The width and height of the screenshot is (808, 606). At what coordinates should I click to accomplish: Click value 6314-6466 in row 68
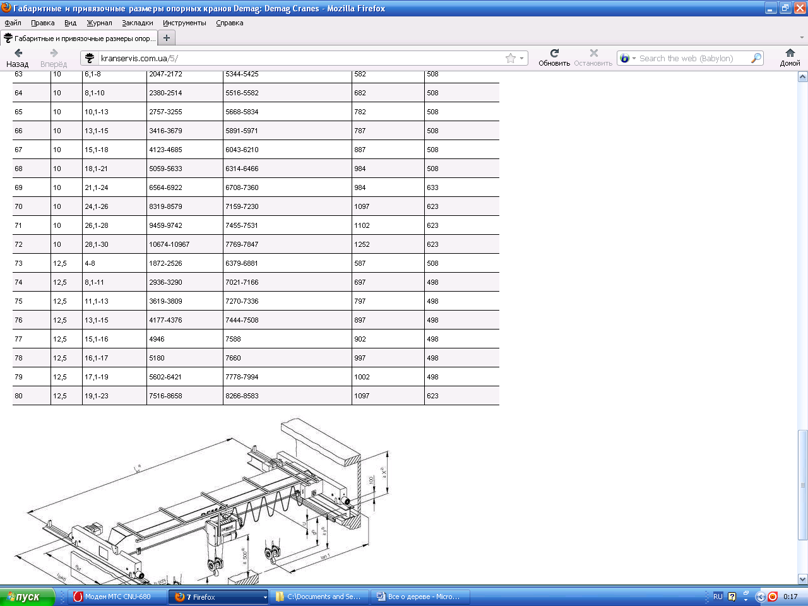(242, 169)
